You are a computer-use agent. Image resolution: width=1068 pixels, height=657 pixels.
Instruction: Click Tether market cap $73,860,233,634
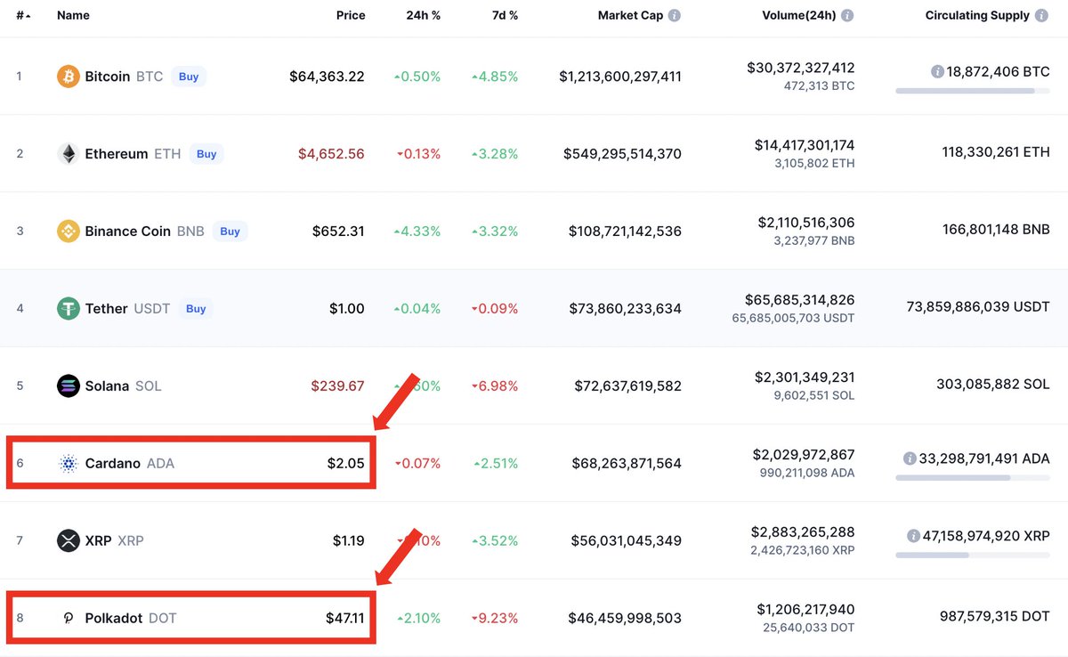[626, 309]
